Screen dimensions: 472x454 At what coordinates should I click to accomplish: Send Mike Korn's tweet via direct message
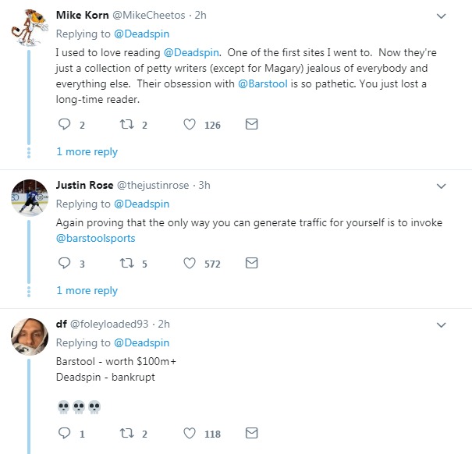(x=251, y=125)
